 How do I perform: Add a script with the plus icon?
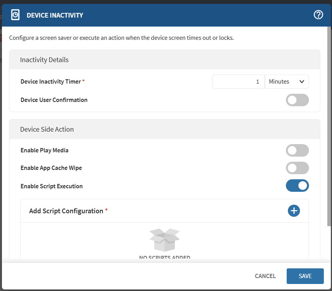click(x=294, y=211)
